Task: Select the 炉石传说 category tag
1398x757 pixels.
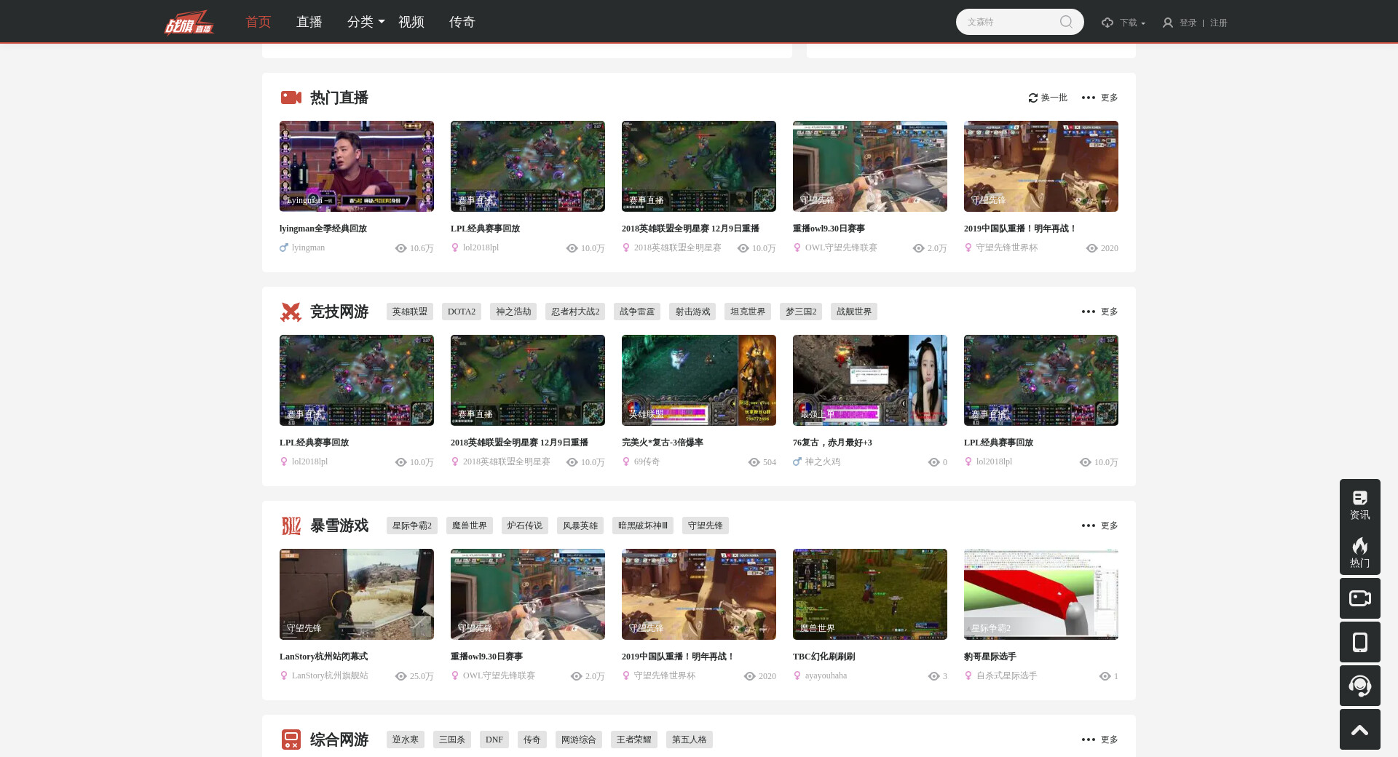Action: coord(525,526)
